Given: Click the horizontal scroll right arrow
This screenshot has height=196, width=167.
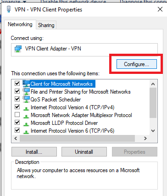Looking at the screenshot, I should click(145, 139).
